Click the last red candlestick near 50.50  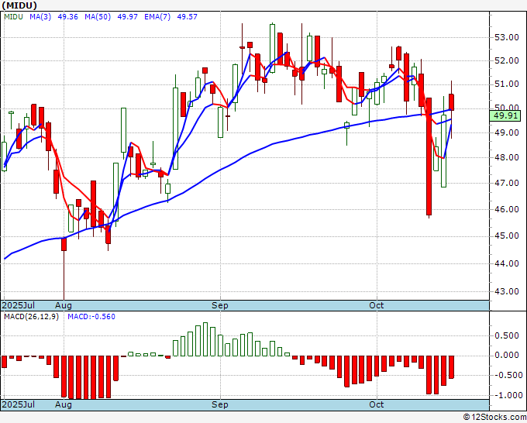click(451, 102)
